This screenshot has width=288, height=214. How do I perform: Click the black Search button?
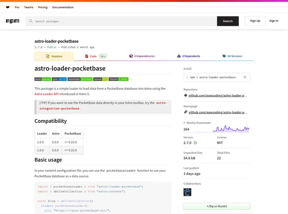[x=228, y=21]
